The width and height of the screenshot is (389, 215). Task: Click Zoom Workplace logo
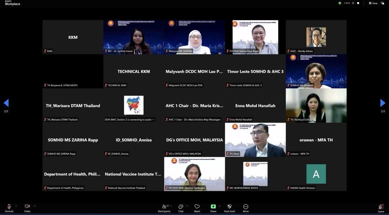click(x=12, y=3)
